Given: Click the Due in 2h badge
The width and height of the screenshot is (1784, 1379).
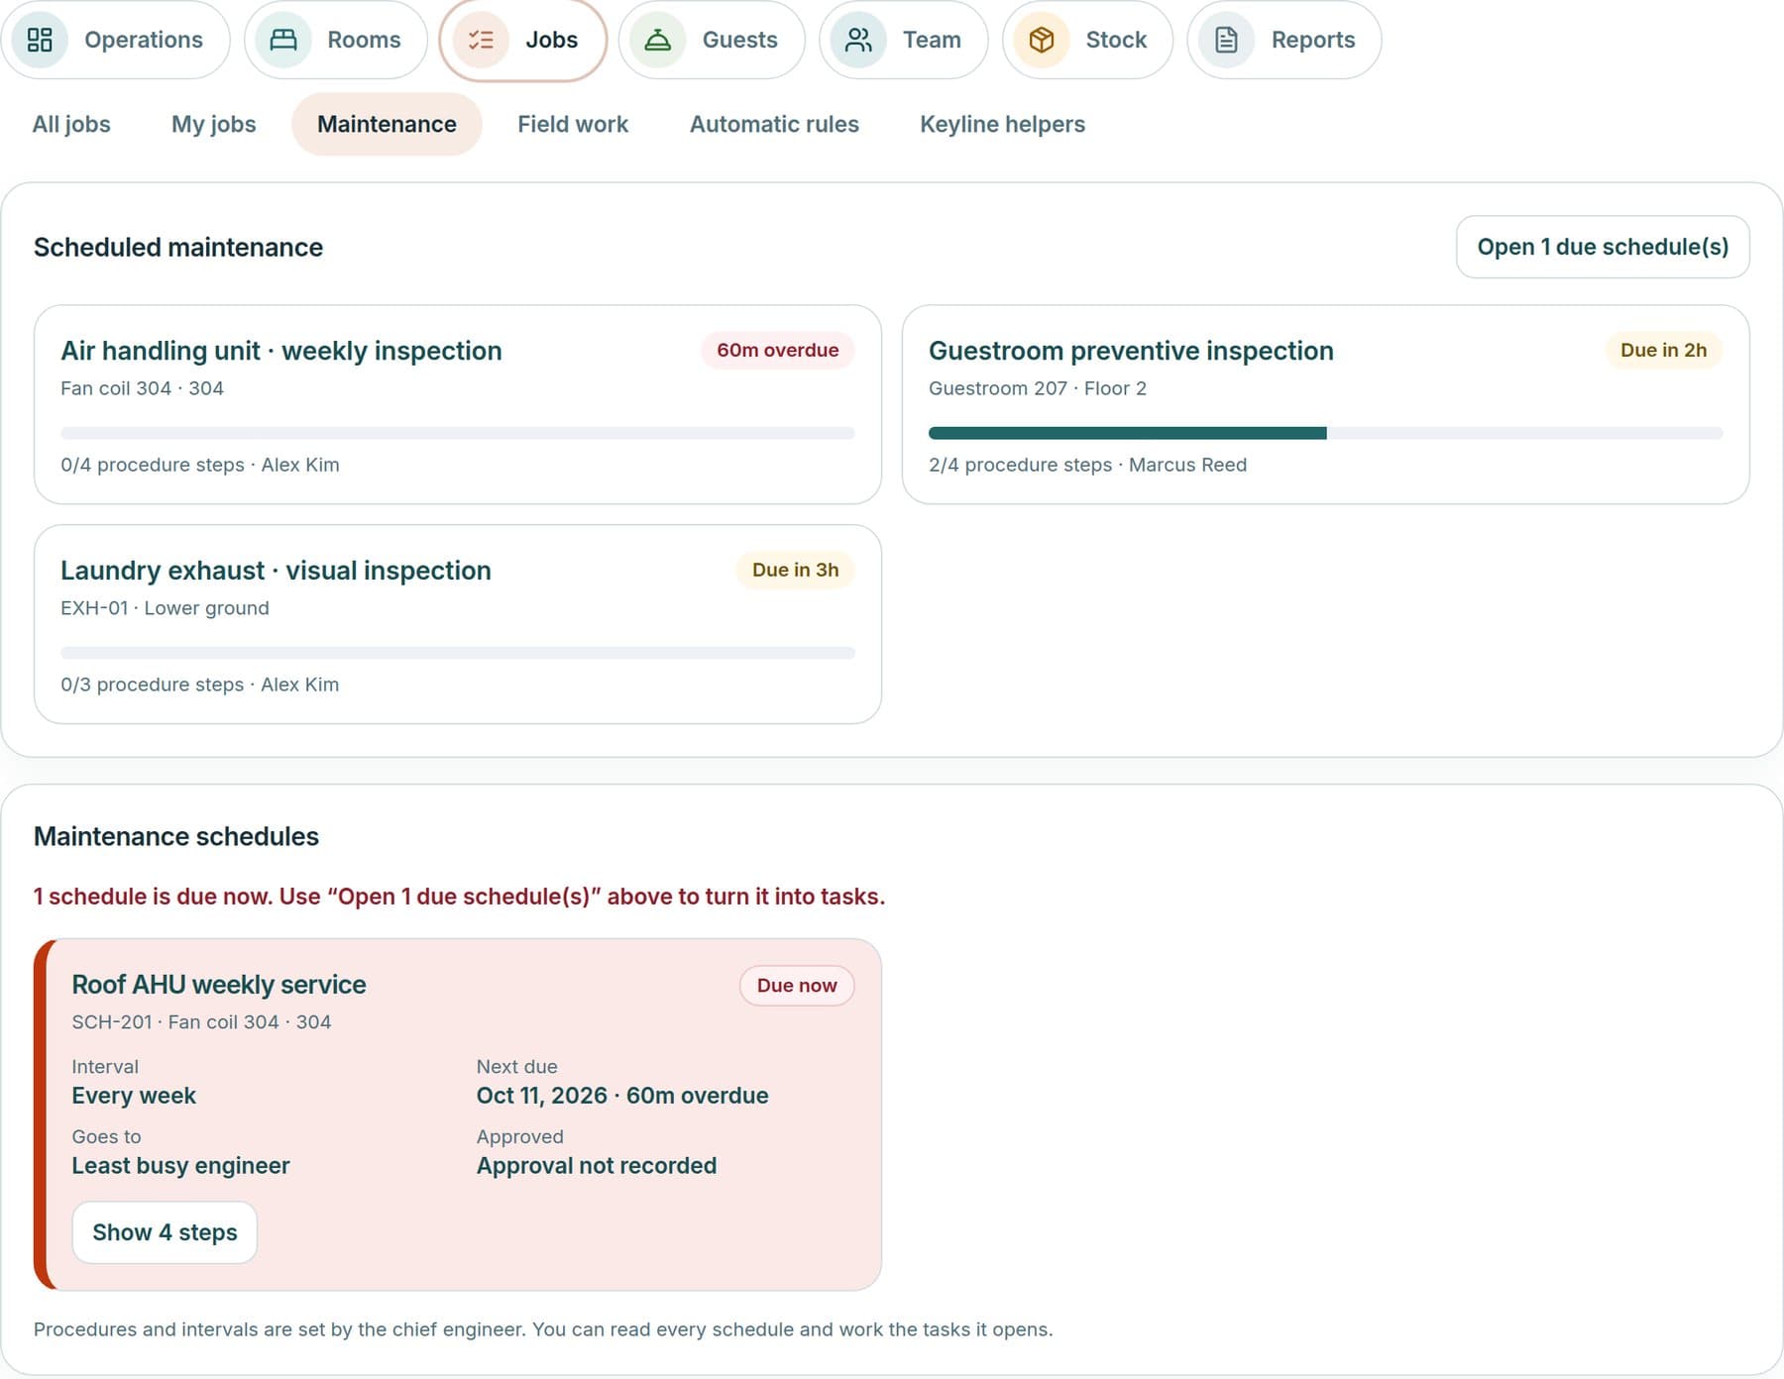Looking at the screenshot, I should 1663,350.
